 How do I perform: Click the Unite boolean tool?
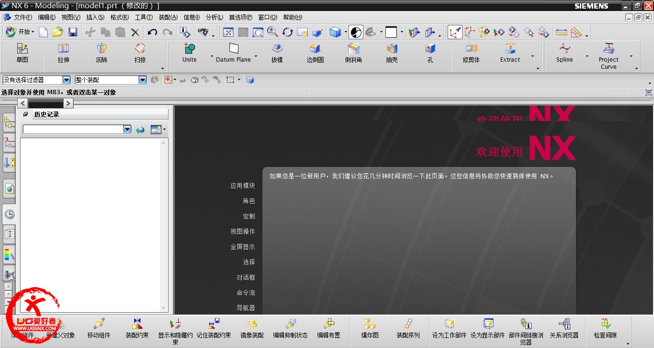point(190,53)
